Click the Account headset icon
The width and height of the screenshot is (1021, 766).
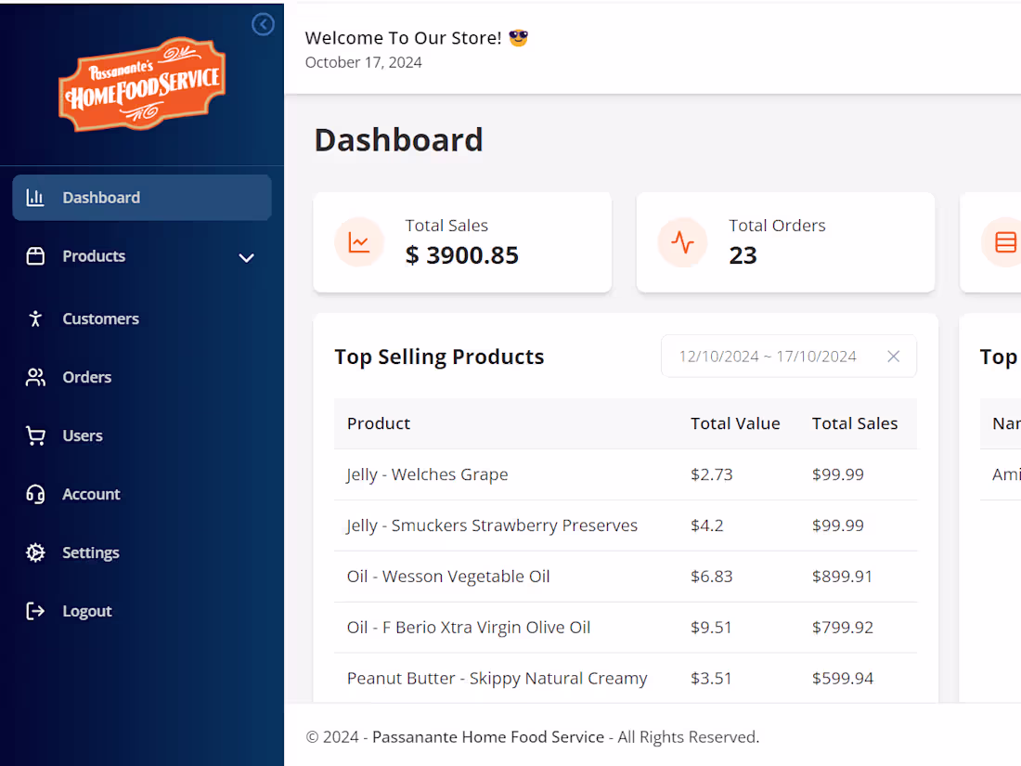point(35,494)
